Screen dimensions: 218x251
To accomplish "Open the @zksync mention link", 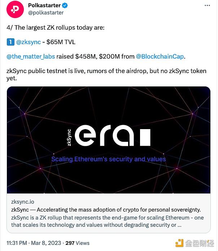I will (x=29, y=42).
